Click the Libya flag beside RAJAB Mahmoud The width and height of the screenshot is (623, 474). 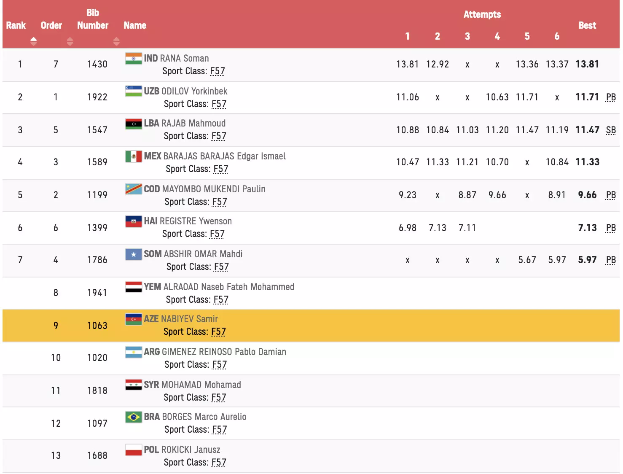(133, 124)
